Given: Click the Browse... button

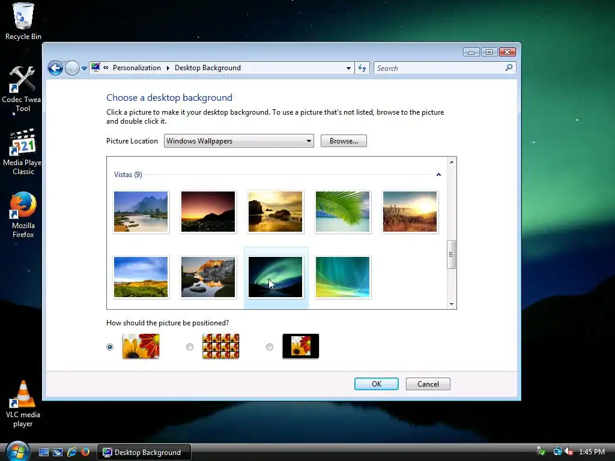Looking at the screenshot, I should pos(344,141).
